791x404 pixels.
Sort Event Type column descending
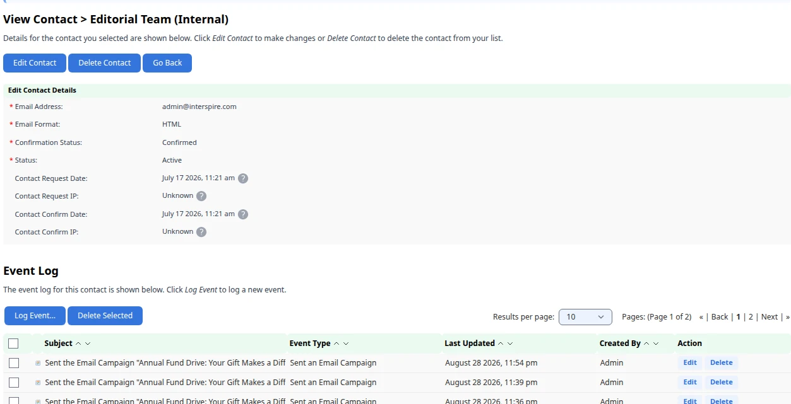(x=346, y=343)
